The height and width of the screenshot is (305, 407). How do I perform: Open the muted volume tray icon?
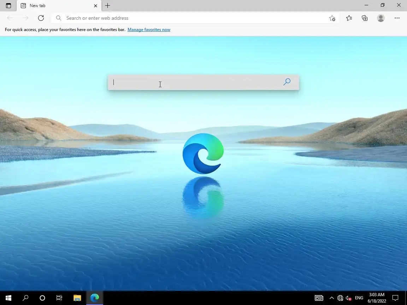(349, 298)
